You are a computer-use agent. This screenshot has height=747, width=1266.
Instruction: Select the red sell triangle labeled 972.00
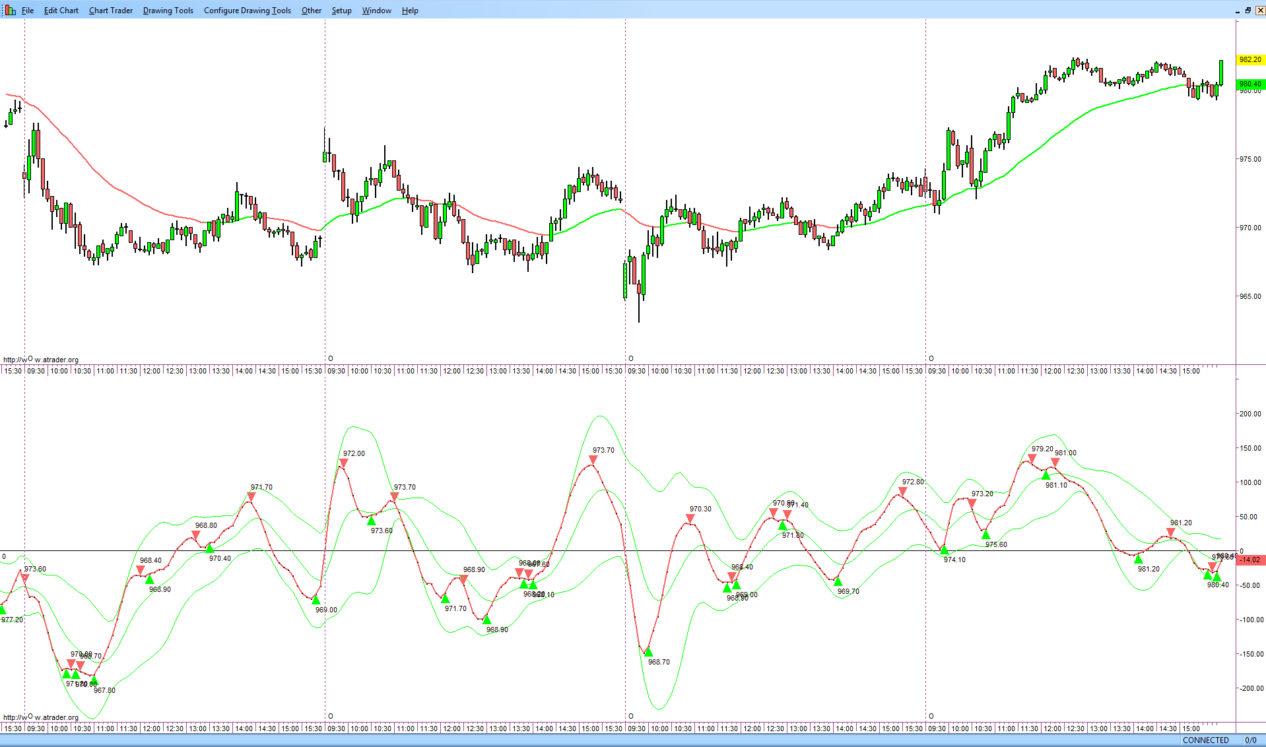pyautogui.click(x=343, y=463)
